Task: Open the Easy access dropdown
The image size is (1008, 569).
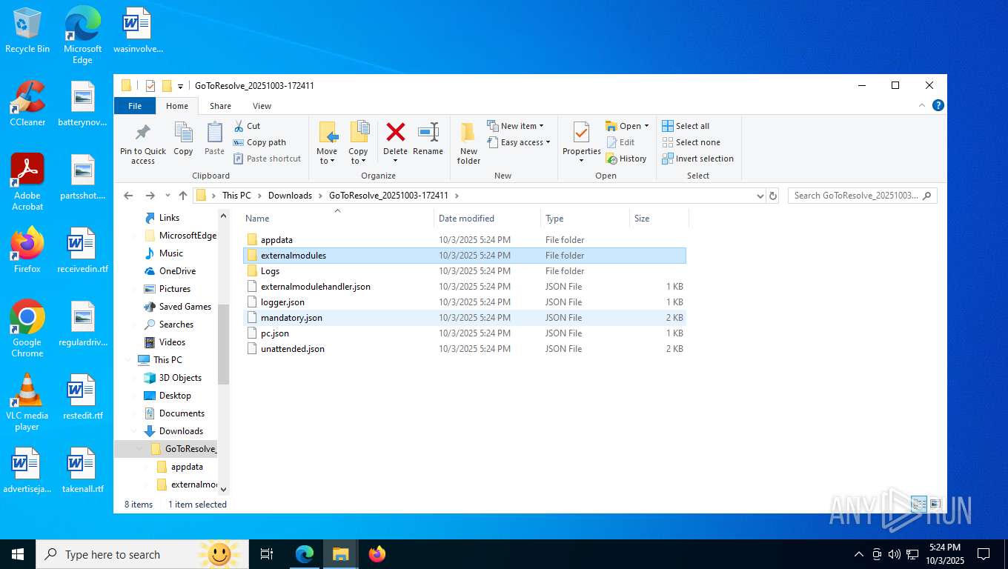Action: (519, 142)
